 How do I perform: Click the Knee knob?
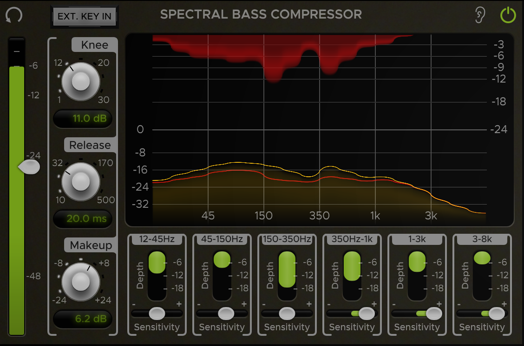81,82
